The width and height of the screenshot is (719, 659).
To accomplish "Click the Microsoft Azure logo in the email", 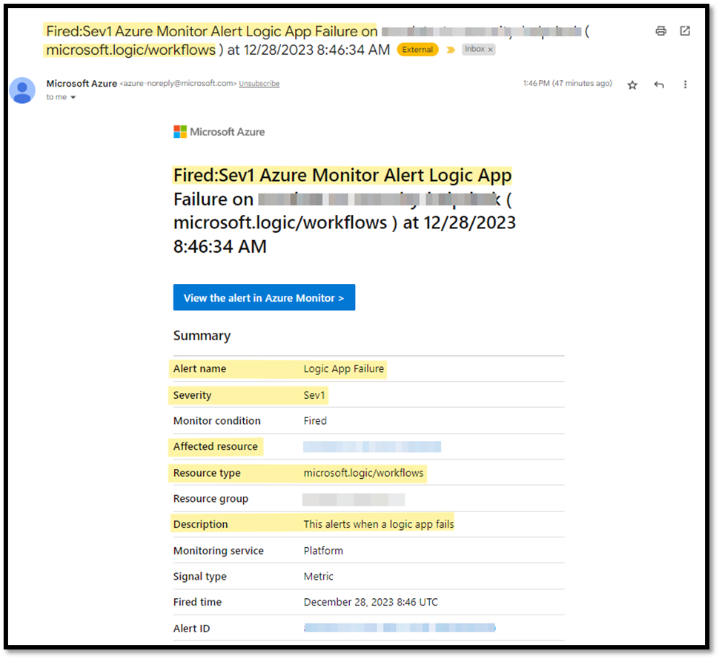I will pyautogui.click(x=219, y=131).
